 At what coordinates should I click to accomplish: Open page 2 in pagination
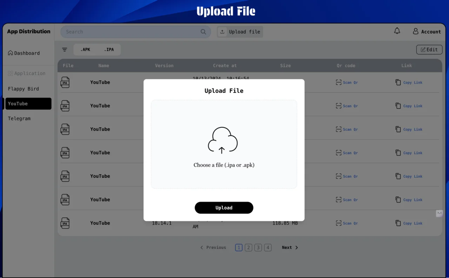point(248,247)
